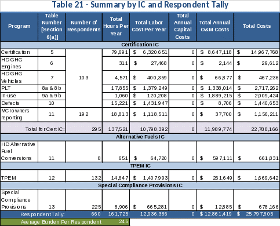Select the 651 hours cell

coord(116,151)
